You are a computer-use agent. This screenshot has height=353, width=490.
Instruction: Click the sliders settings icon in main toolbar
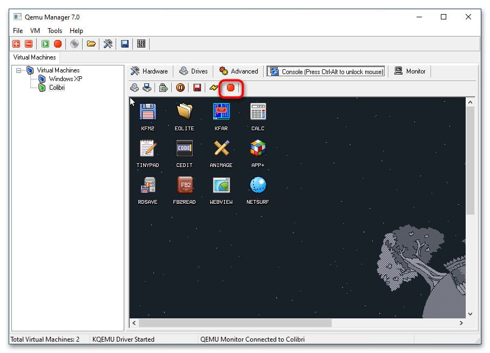(142, 44)
